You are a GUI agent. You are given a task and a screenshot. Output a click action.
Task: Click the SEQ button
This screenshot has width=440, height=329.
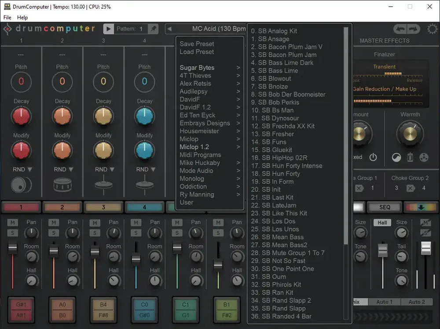(x=385, y=207)
